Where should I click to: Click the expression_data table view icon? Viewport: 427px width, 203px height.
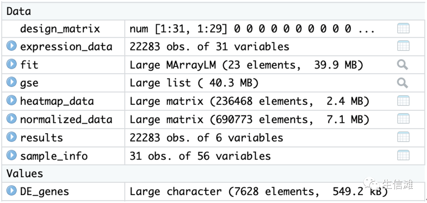(x=403, y=47)
